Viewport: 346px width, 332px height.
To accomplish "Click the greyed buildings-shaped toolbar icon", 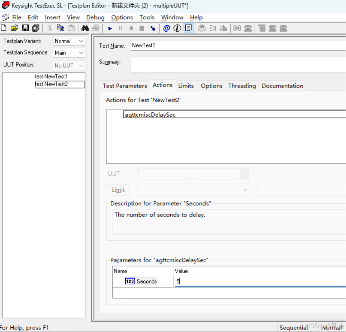I will pyautogui.click(x=223, y=28).
